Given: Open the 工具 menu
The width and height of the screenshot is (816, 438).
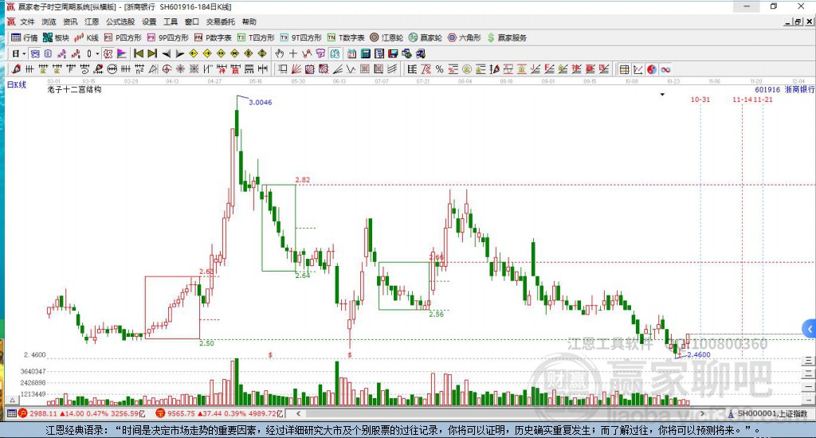Looking at the screenshot, I should tap(171, 22).
